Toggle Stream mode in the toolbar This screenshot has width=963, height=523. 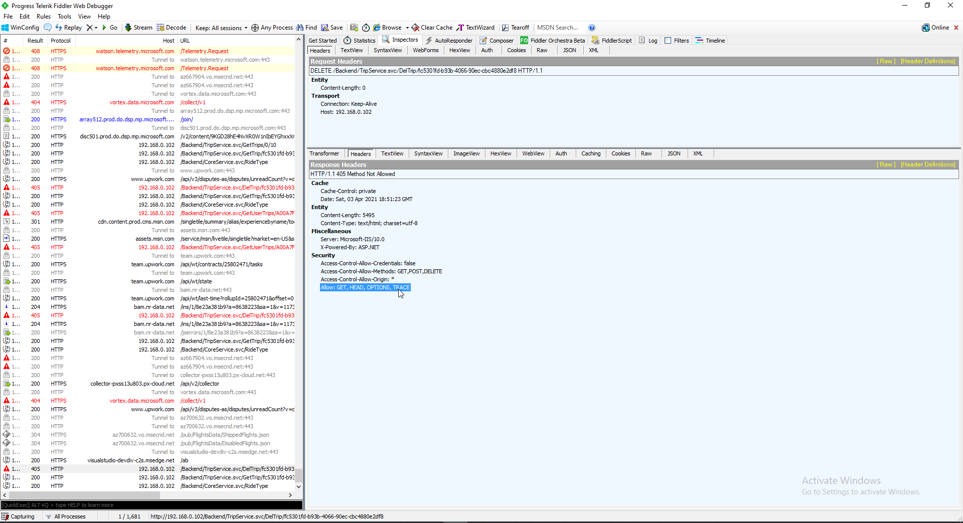click(138, 28)
